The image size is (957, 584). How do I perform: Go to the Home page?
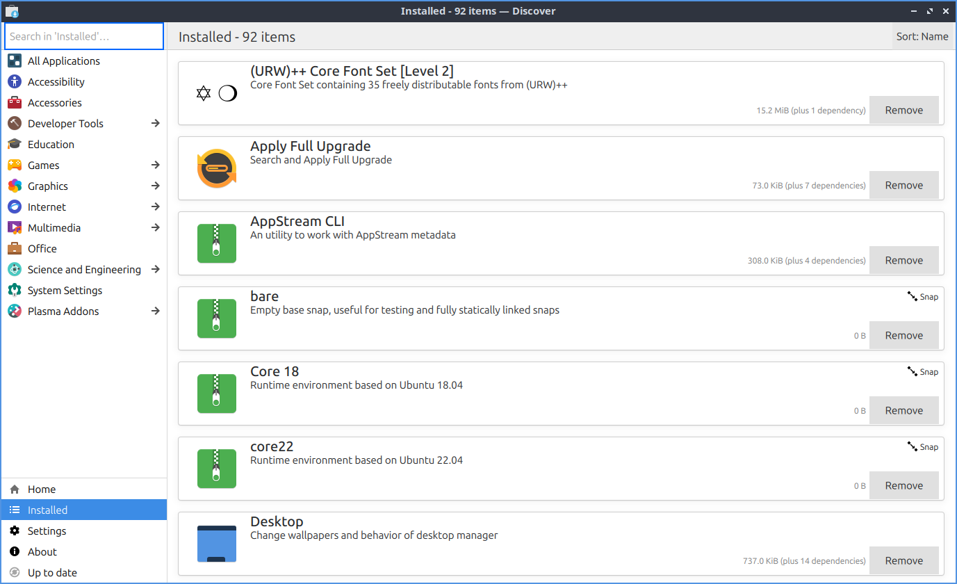click(42, 489)
